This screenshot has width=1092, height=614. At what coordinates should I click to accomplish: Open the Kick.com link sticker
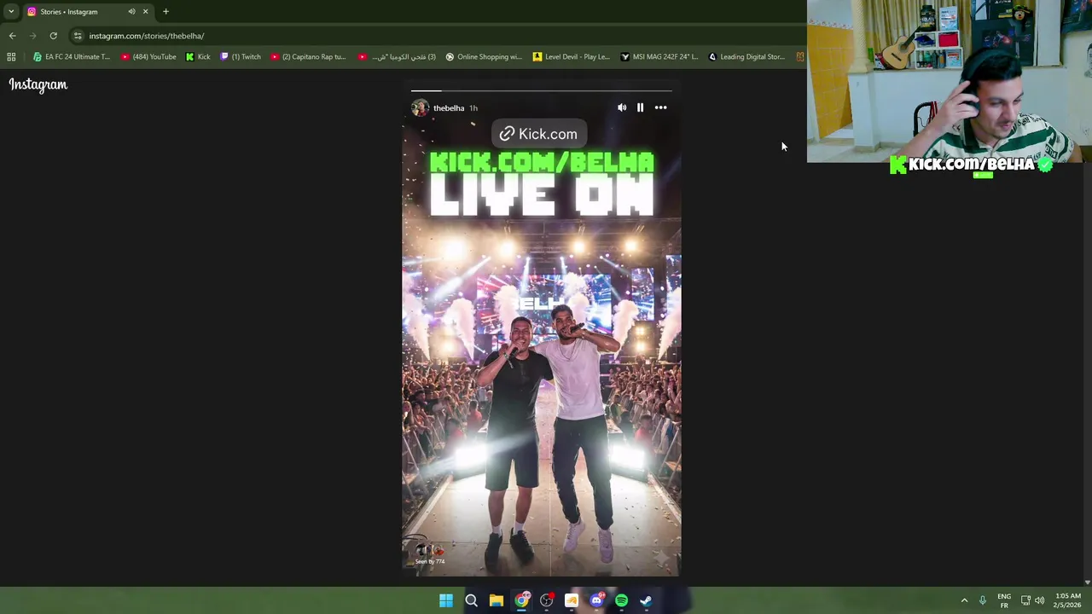(x=538, y=134)
